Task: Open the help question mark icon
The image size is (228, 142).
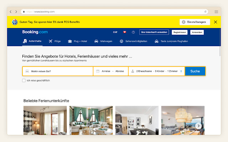Action: tap(133, 32)
